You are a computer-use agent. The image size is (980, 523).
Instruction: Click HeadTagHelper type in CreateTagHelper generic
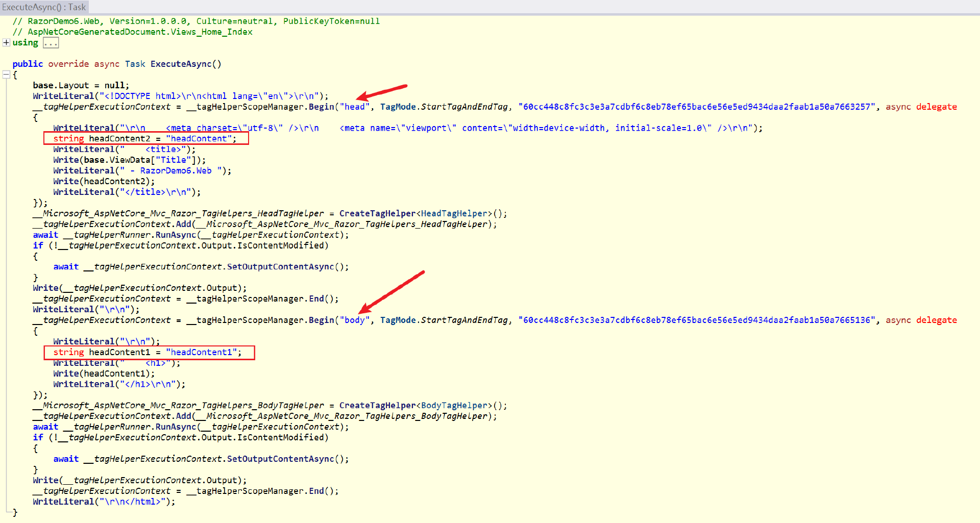point(454,213)
